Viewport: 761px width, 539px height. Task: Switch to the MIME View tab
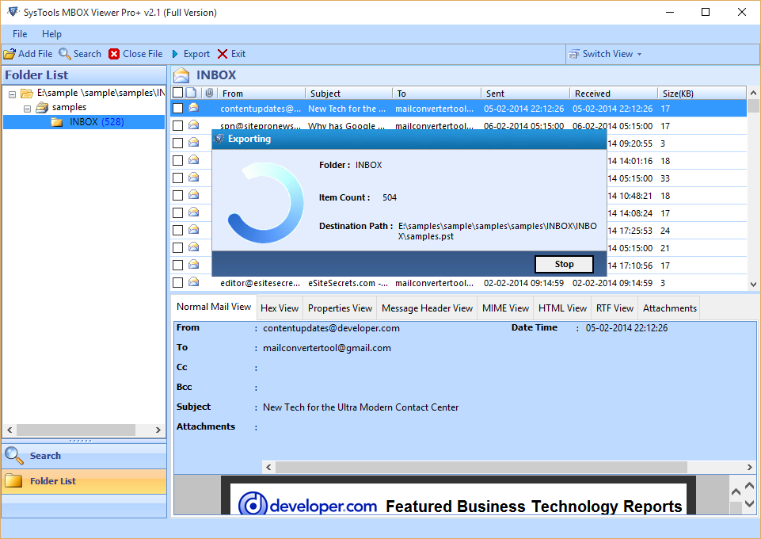click(x=505, y=308)
